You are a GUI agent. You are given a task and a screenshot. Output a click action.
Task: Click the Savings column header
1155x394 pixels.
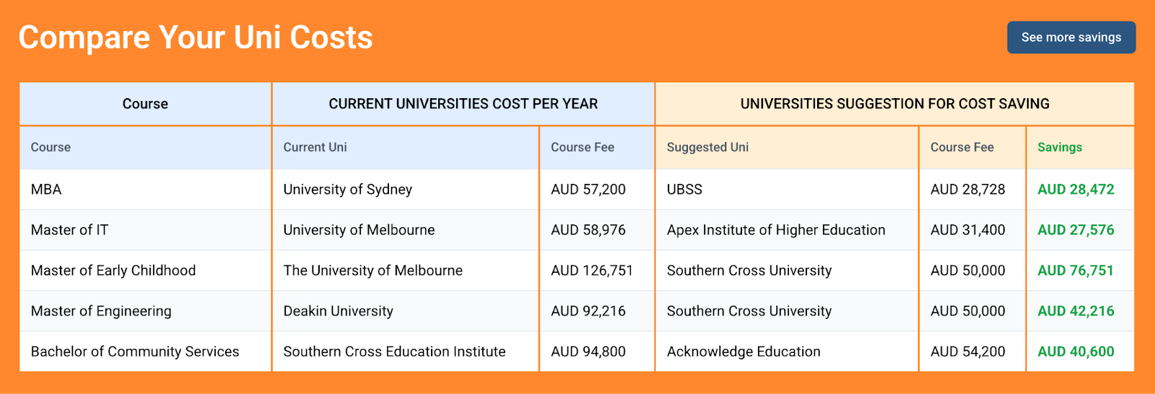[1059, 147]
